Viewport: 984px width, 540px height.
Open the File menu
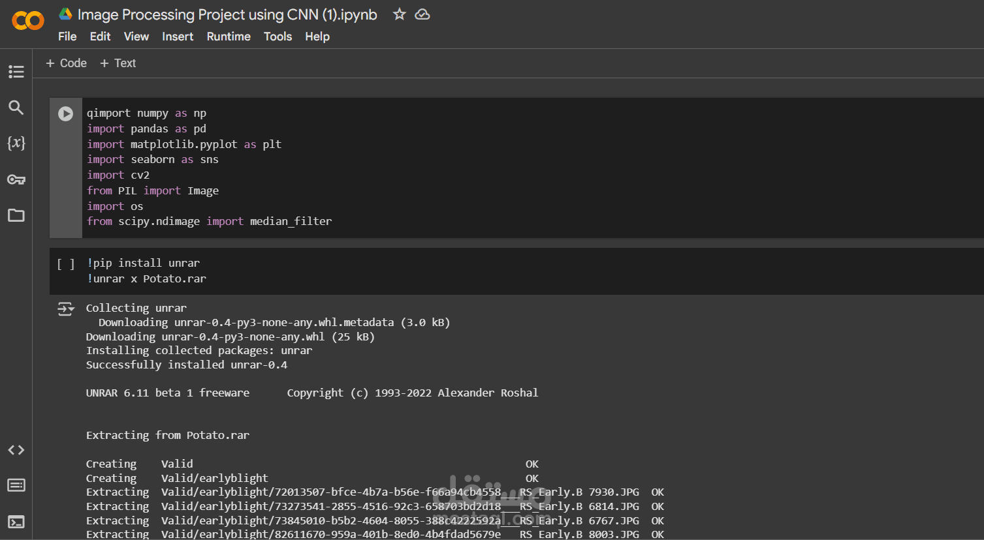point(67,37)
